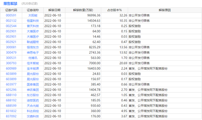Screen dimensions: 202x120
Task: Click code 603899 in the 156.97 row
Action: coord(11,79)
